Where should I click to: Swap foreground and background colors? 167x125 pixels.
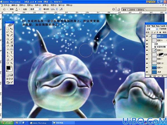(x=12, y=67)
